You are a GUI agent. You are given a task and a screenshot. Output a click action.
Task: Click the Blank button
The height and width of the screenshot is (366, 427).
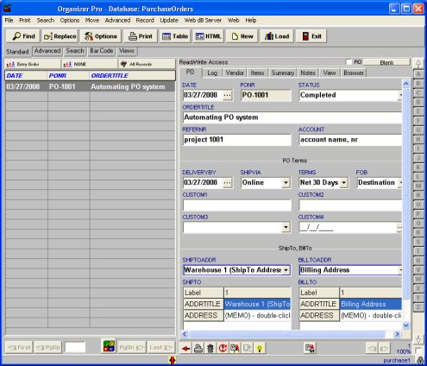pyautogui.click(x=386, y=62)
